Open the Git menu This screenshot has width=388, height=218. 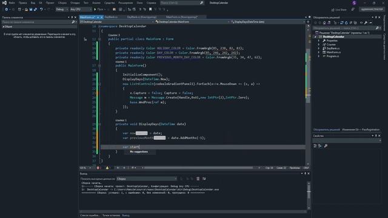(x=41, y=2)
